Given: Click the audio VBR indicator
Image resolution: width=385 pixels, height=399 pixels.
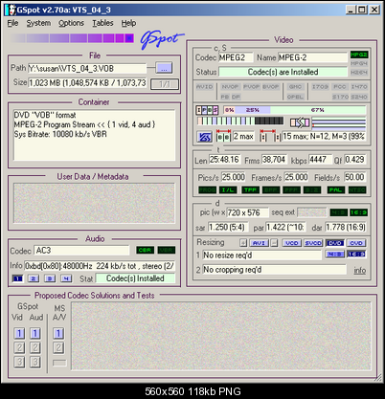Looking at the screenshot, I should click(x=167, y=250).
